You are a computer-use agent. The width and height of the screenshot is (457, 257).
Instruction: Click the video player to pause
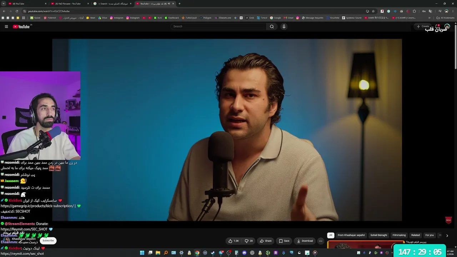(x=227, y=130)
